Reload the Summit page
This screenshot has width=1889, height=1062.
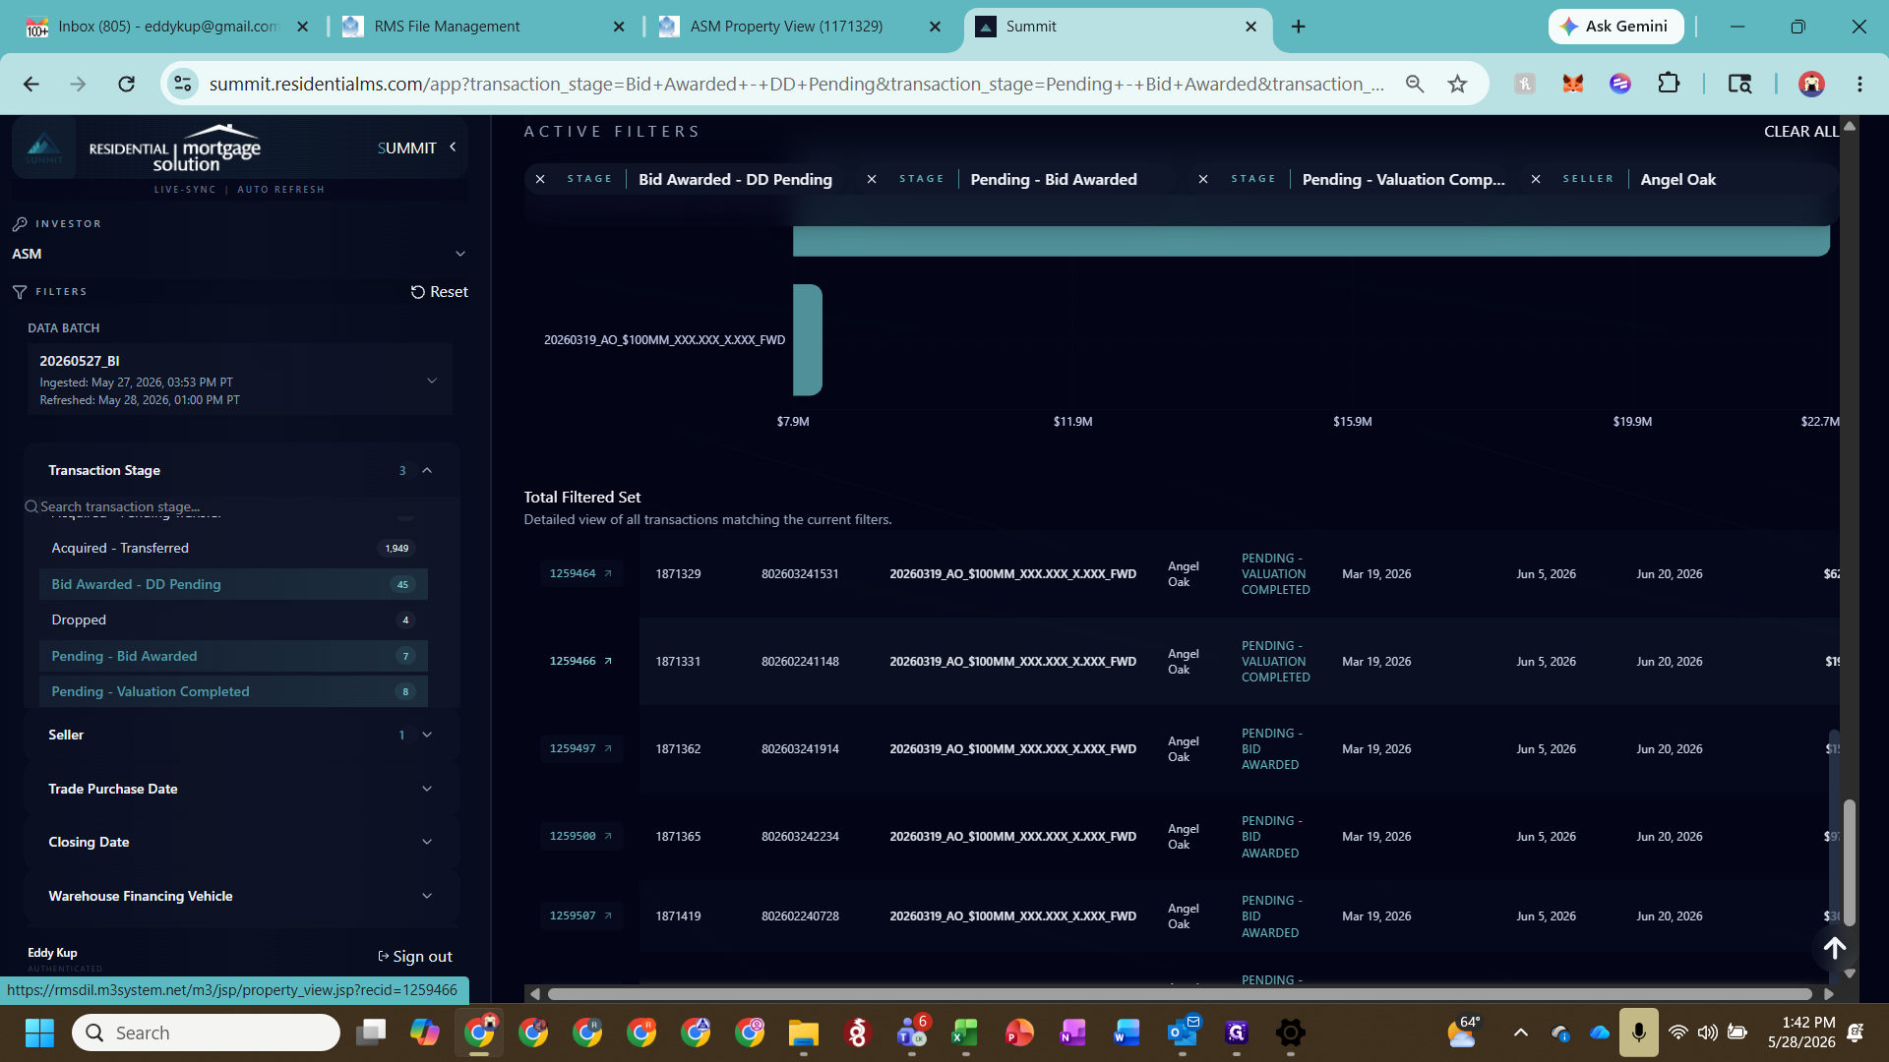(127, 84)
